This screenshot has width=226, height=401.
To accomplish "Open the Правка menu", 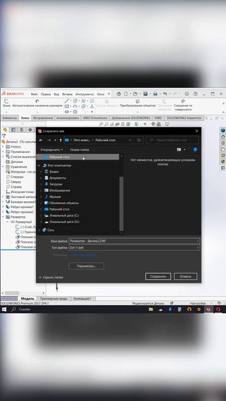I will tap(46, 94).
